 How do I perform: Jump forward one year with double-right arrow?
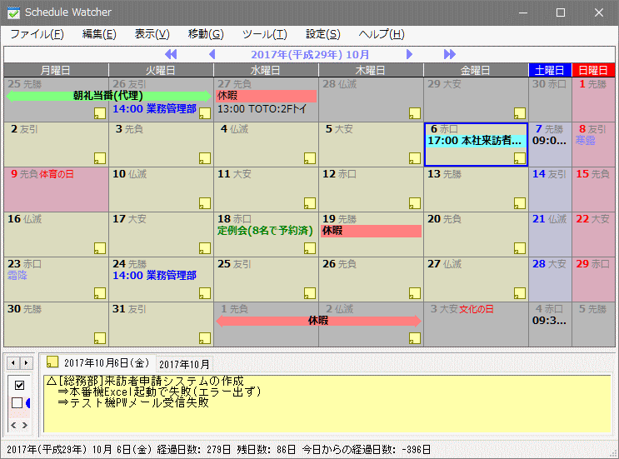coord(450,54)
